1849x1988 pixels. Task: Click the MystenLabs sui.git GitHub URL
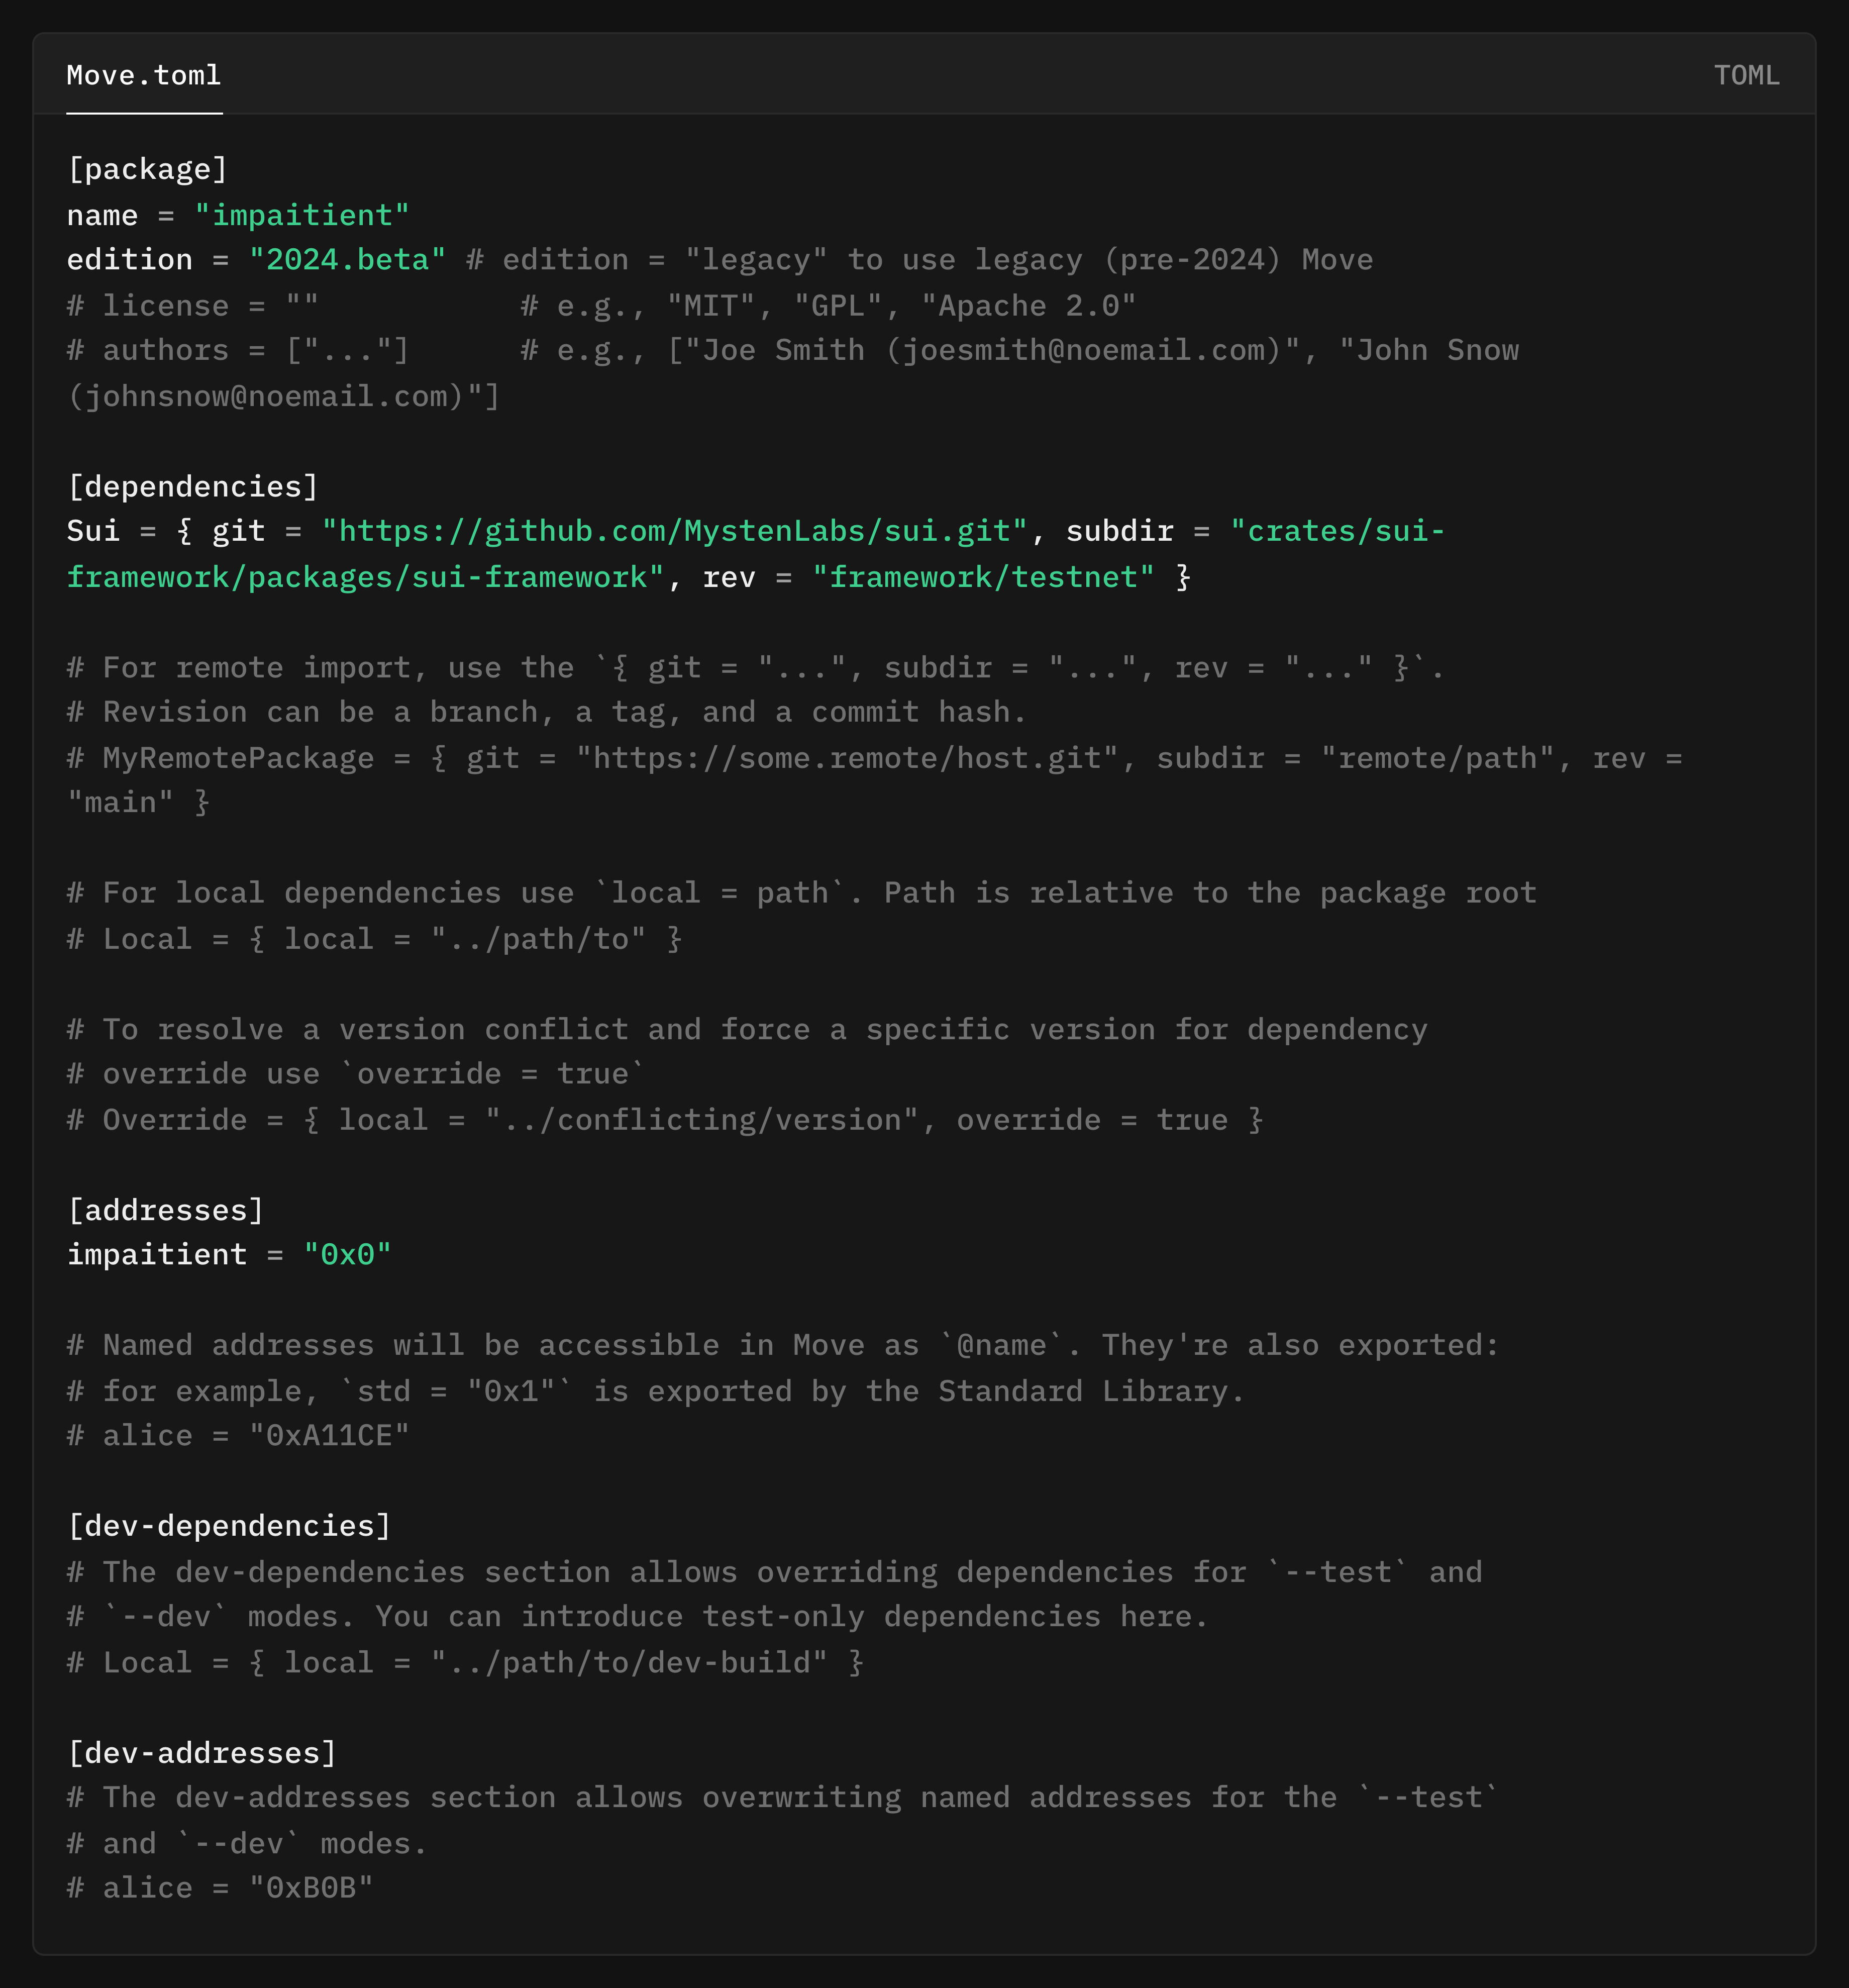pos(674,531)
